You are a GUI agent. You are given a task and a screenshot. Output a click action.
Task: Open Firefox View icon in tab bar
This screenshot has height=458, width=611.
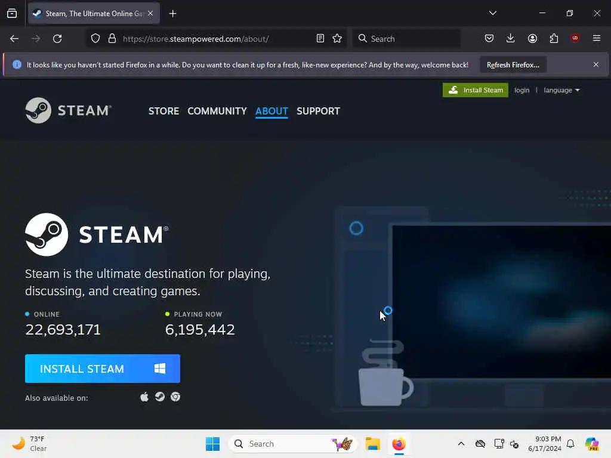point(12,13)
